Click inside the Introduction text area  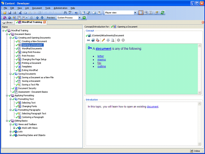coord(142,124)
